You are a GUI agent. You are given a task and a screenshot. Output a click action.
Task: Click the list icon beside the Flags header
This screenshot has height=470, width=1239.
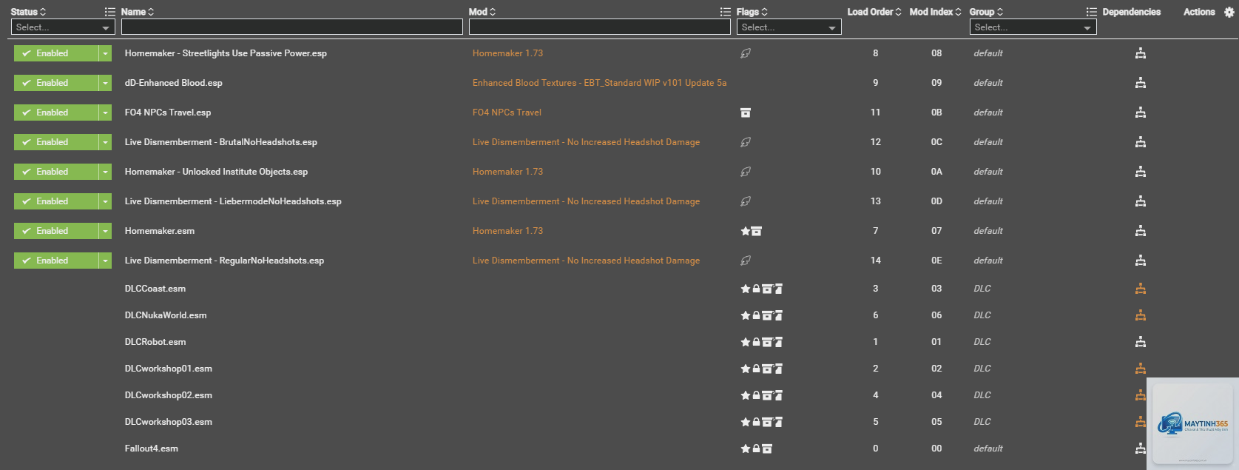pyautogui.click(x=726, y=12)
